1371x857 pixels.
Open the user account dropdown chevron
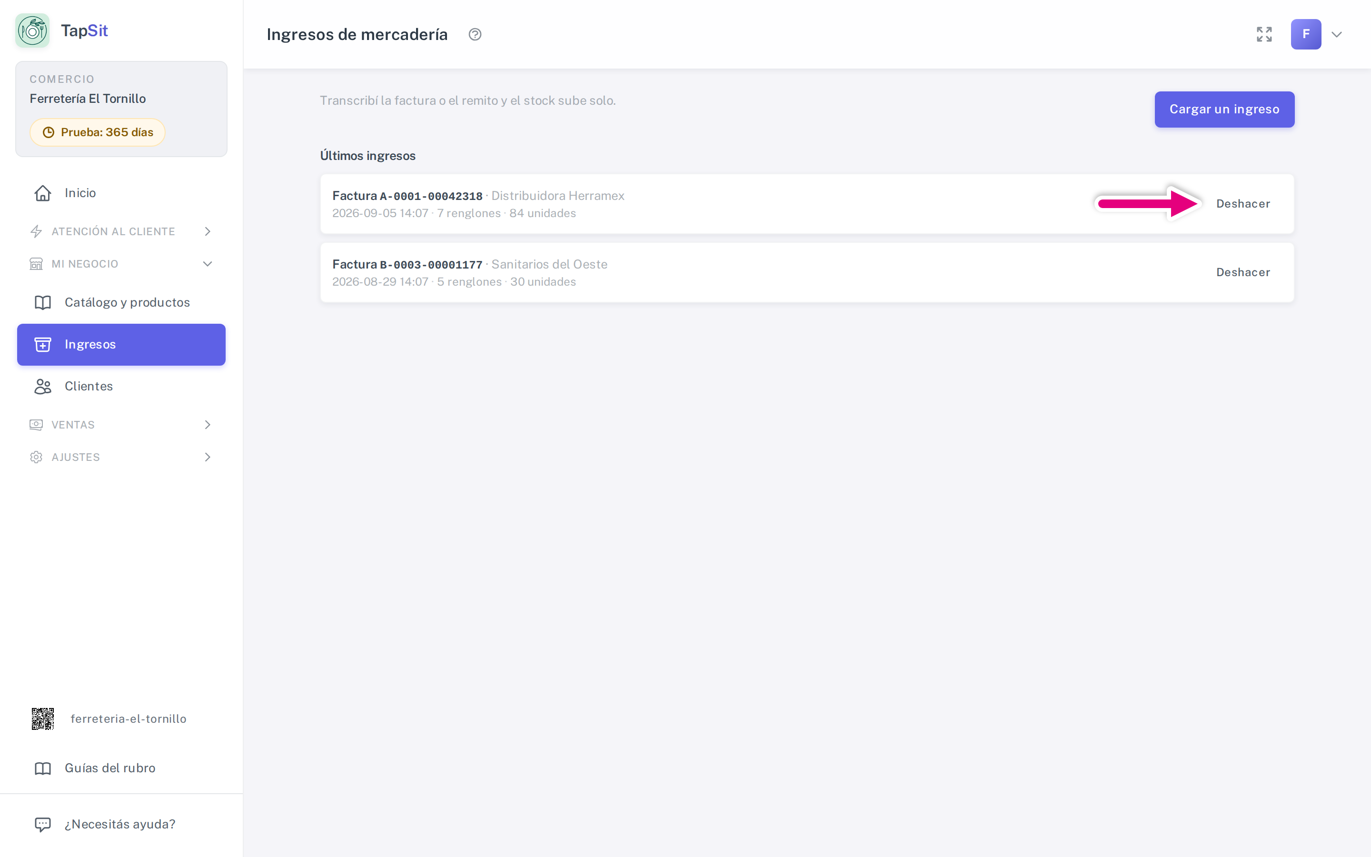1336,35
